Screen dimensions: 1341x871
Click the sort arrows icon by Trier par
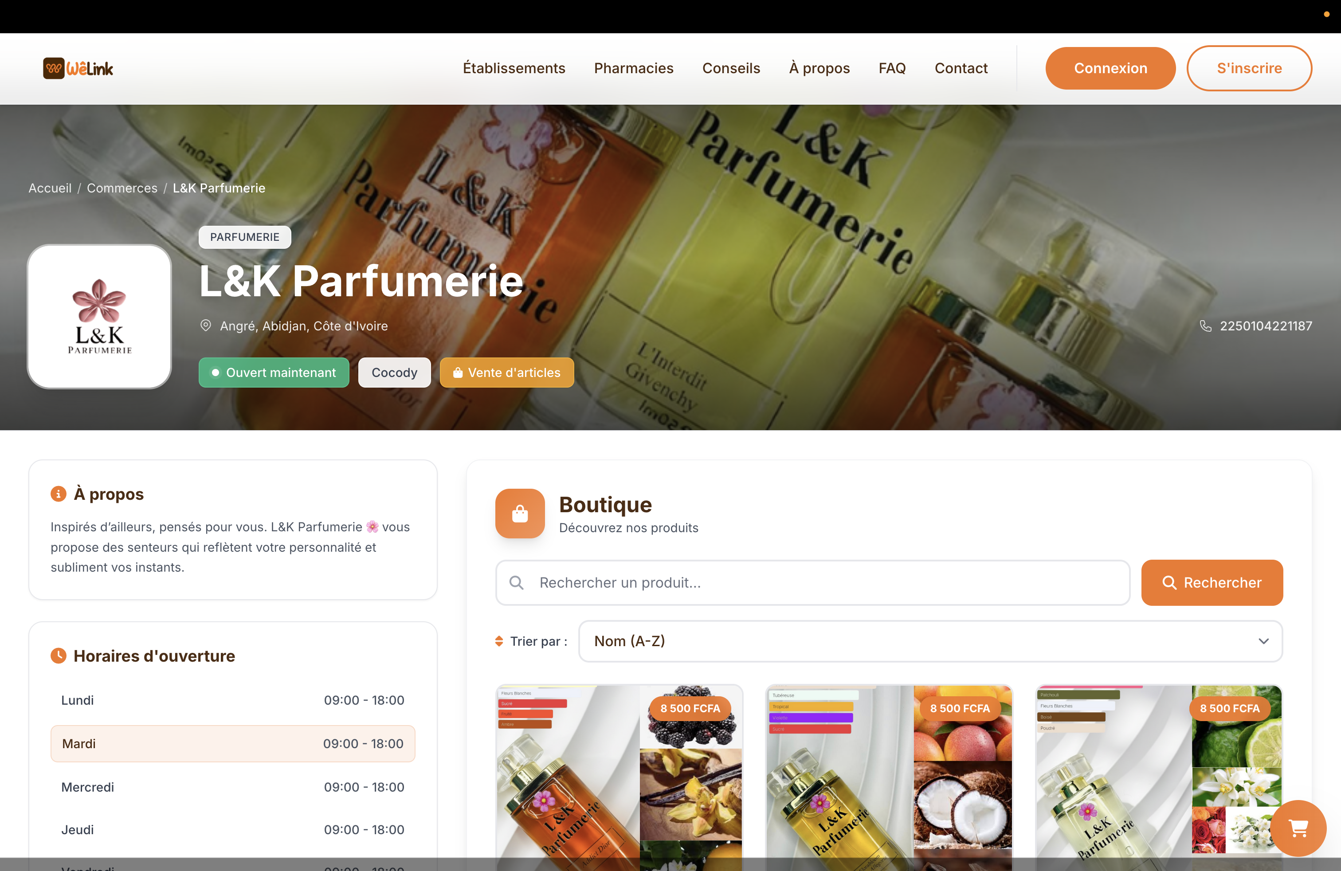(498, 641)
